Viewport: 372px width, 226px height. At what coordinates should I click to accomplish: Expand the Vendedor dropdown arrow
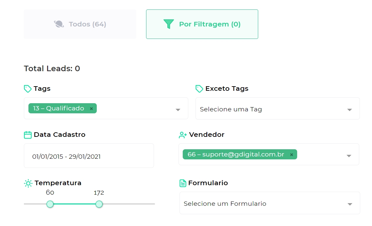click(349, 156)
